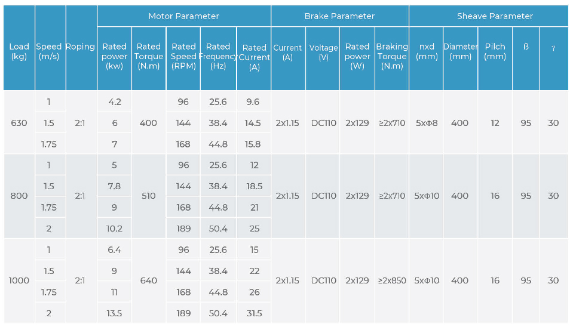Image resolution: width=573 pixels, height=330 pixels.
Task: Click the 5xΦ8 sheave cell
Action: tap(427, 123)
